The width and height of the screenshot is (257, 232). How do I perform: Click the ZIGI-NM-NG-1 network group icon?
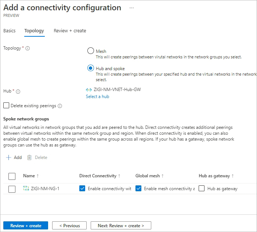26,188
